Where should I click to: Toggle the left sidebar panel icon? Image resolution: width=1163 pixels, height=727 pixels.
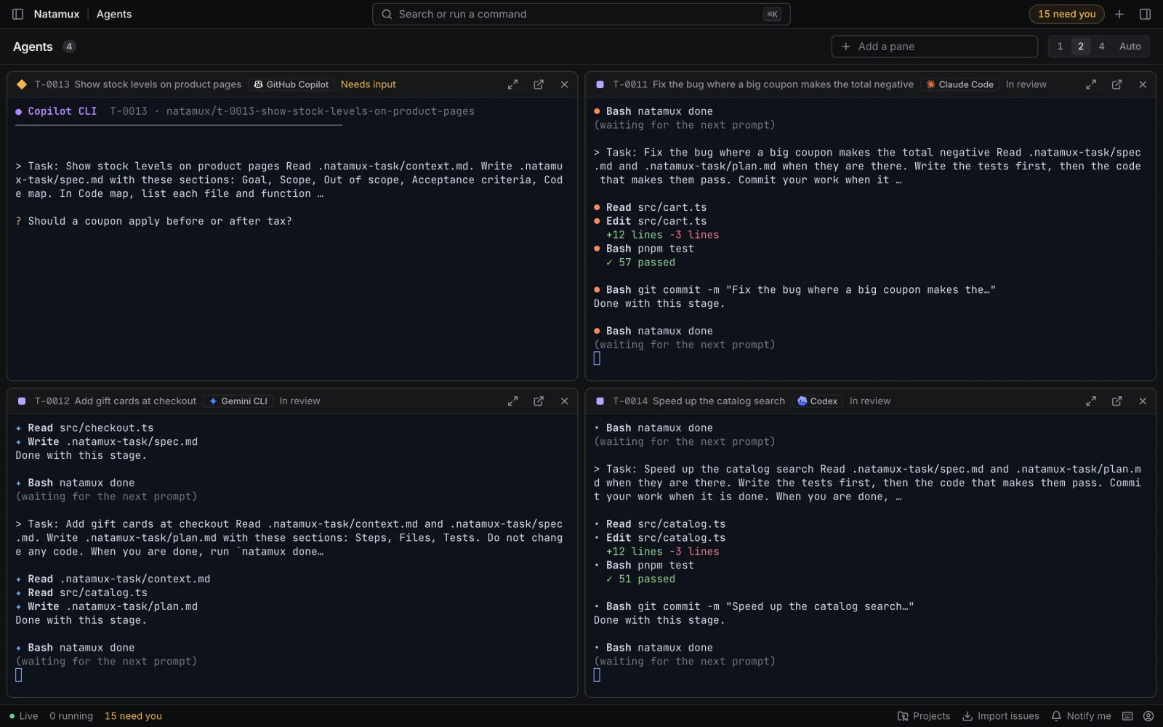pyautogui.click(x=18, y=14)
